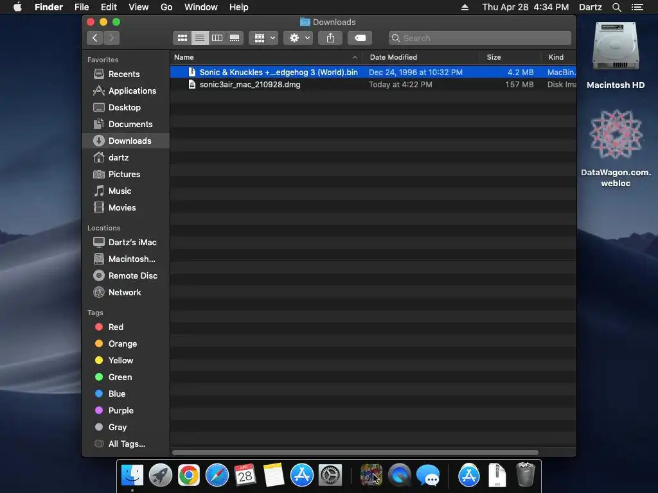Open the File menu

coord(82,7)
